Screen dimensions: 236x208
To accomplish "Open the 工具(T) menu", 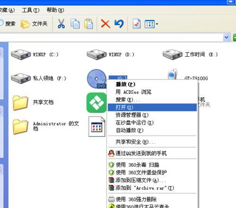I will [31, 10].
